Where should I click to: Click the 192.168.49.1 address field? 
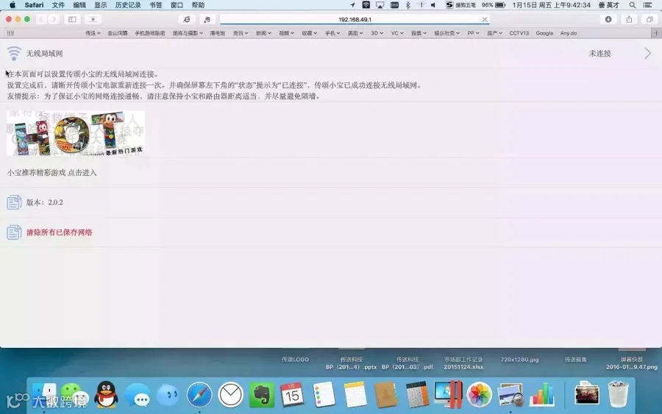pyautogui.click(x=355, y=19)
